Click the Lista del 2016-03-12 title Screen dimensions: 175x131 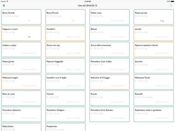(87, 5)
